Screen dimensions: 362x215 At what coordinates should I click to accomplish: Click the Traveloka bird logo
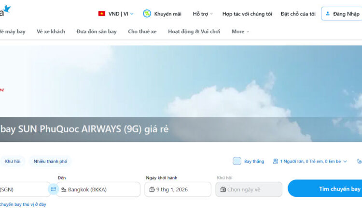tap(6, 10)
